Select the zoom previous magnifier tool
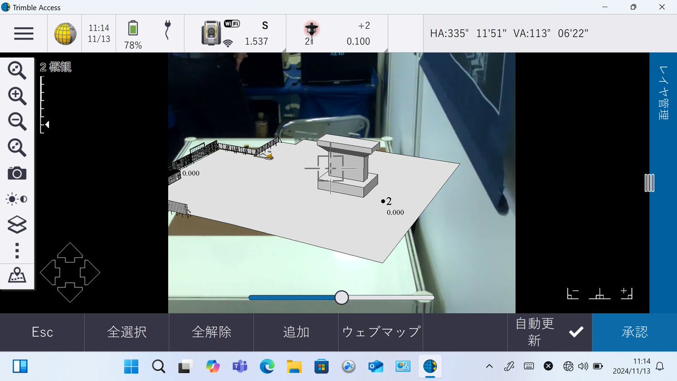677x381 pixels. pos(17,147)
